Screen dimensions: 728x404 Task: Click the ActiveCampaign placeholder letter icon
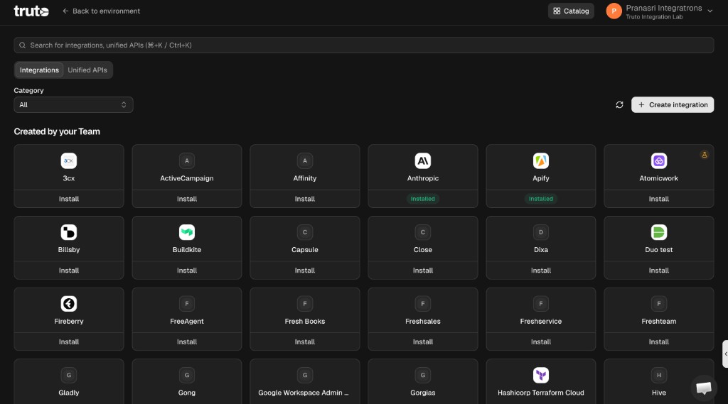(x=187, y=161)
